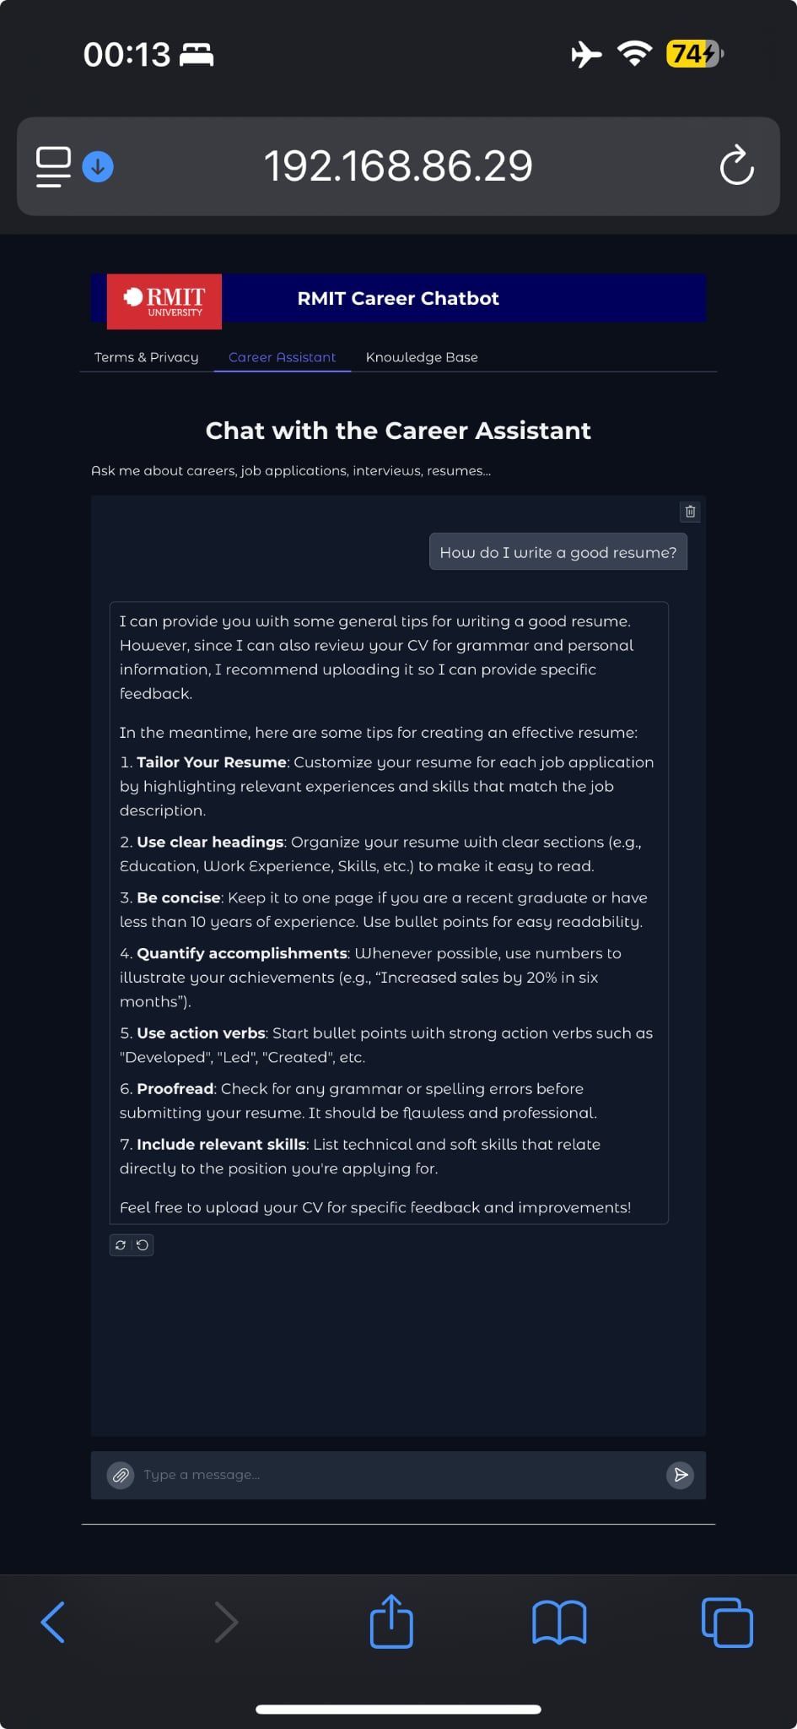Tap the Safari share icon
This screenshot has height=1729, width=797.
(391, 1621)
